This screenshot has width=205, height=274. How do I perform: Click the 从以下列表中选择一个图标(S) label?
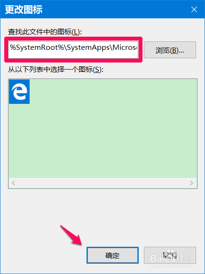56,70
